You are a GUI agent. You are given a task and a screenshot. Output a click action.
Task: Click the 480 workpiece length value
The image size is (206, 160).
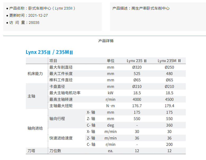tap(169, 74)
